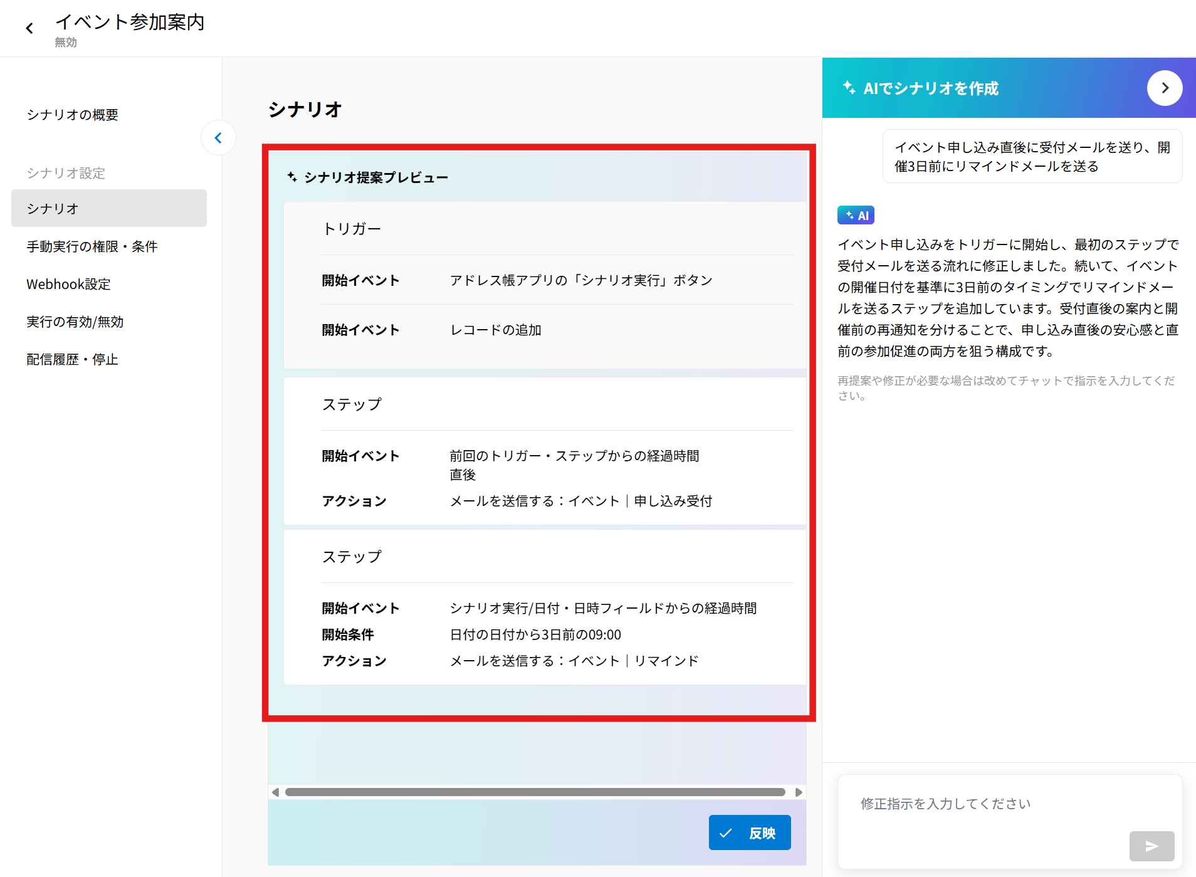Click the sparkle icon next to シナリオ提案プレビュー
This screenshot has width=1196, height=877.
tap(292, 177)
